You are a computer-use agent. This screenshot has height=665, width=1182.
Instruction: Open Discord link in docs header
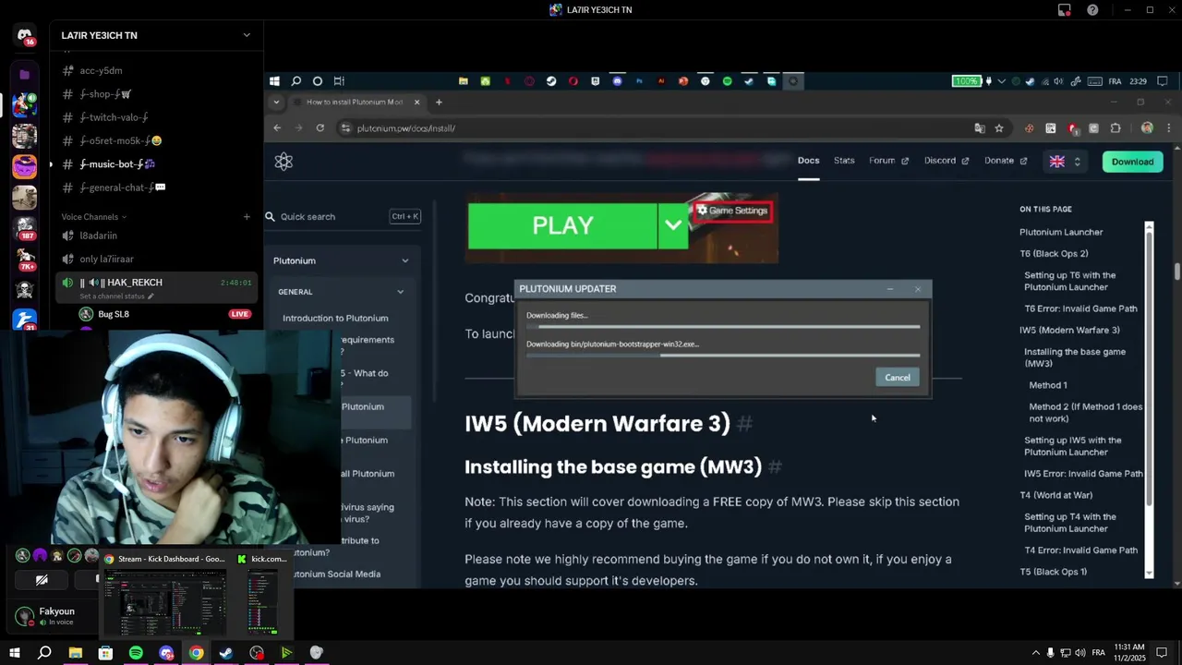[x=947, y=161]
